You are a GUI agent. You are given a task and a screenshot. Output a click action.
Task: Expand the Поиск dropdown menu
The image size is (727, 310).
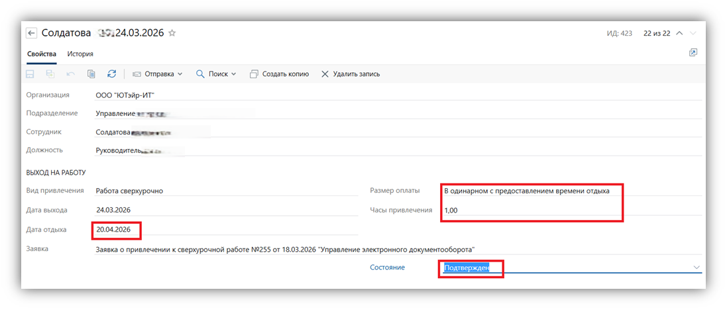pyautogui.click(x=217, y=74)
